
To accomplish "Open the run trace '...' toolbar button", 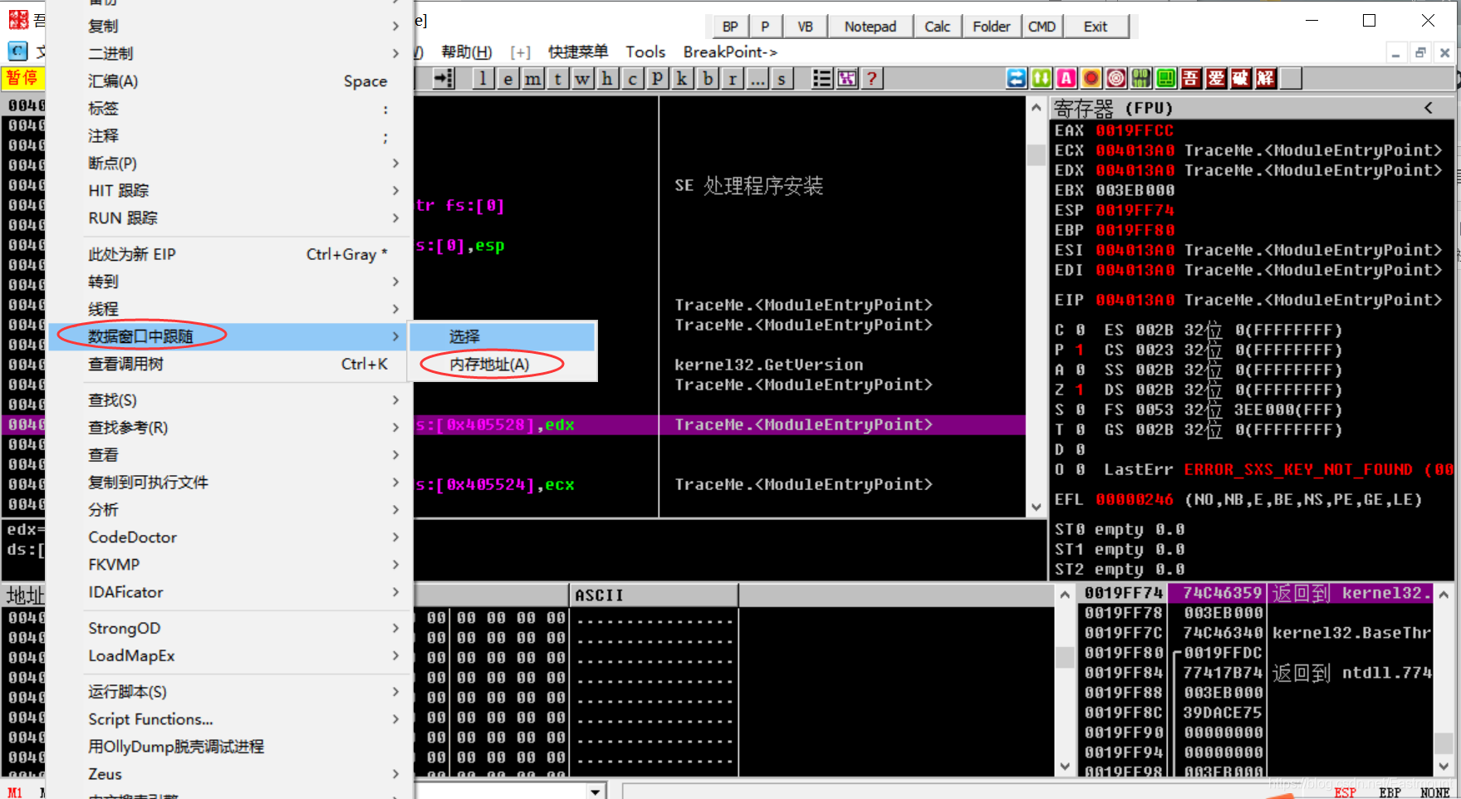I will click(x=757, y=79).
